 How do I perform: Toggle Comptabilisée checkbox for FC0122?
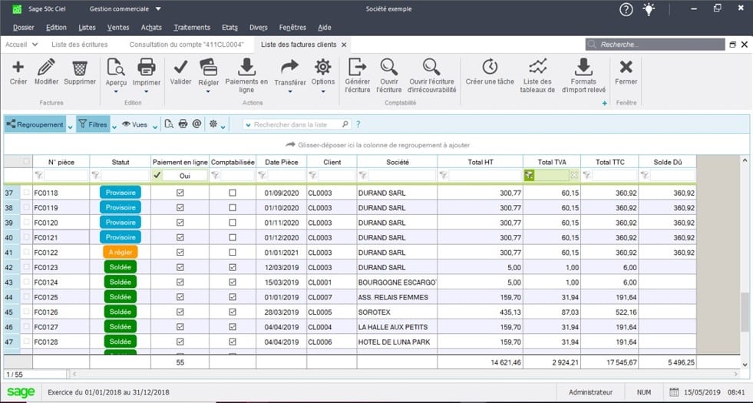pos(233,253)
